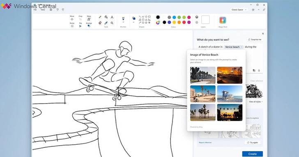Choose the orange color swatch
The image size is (299, 157).
pos(179,22)
